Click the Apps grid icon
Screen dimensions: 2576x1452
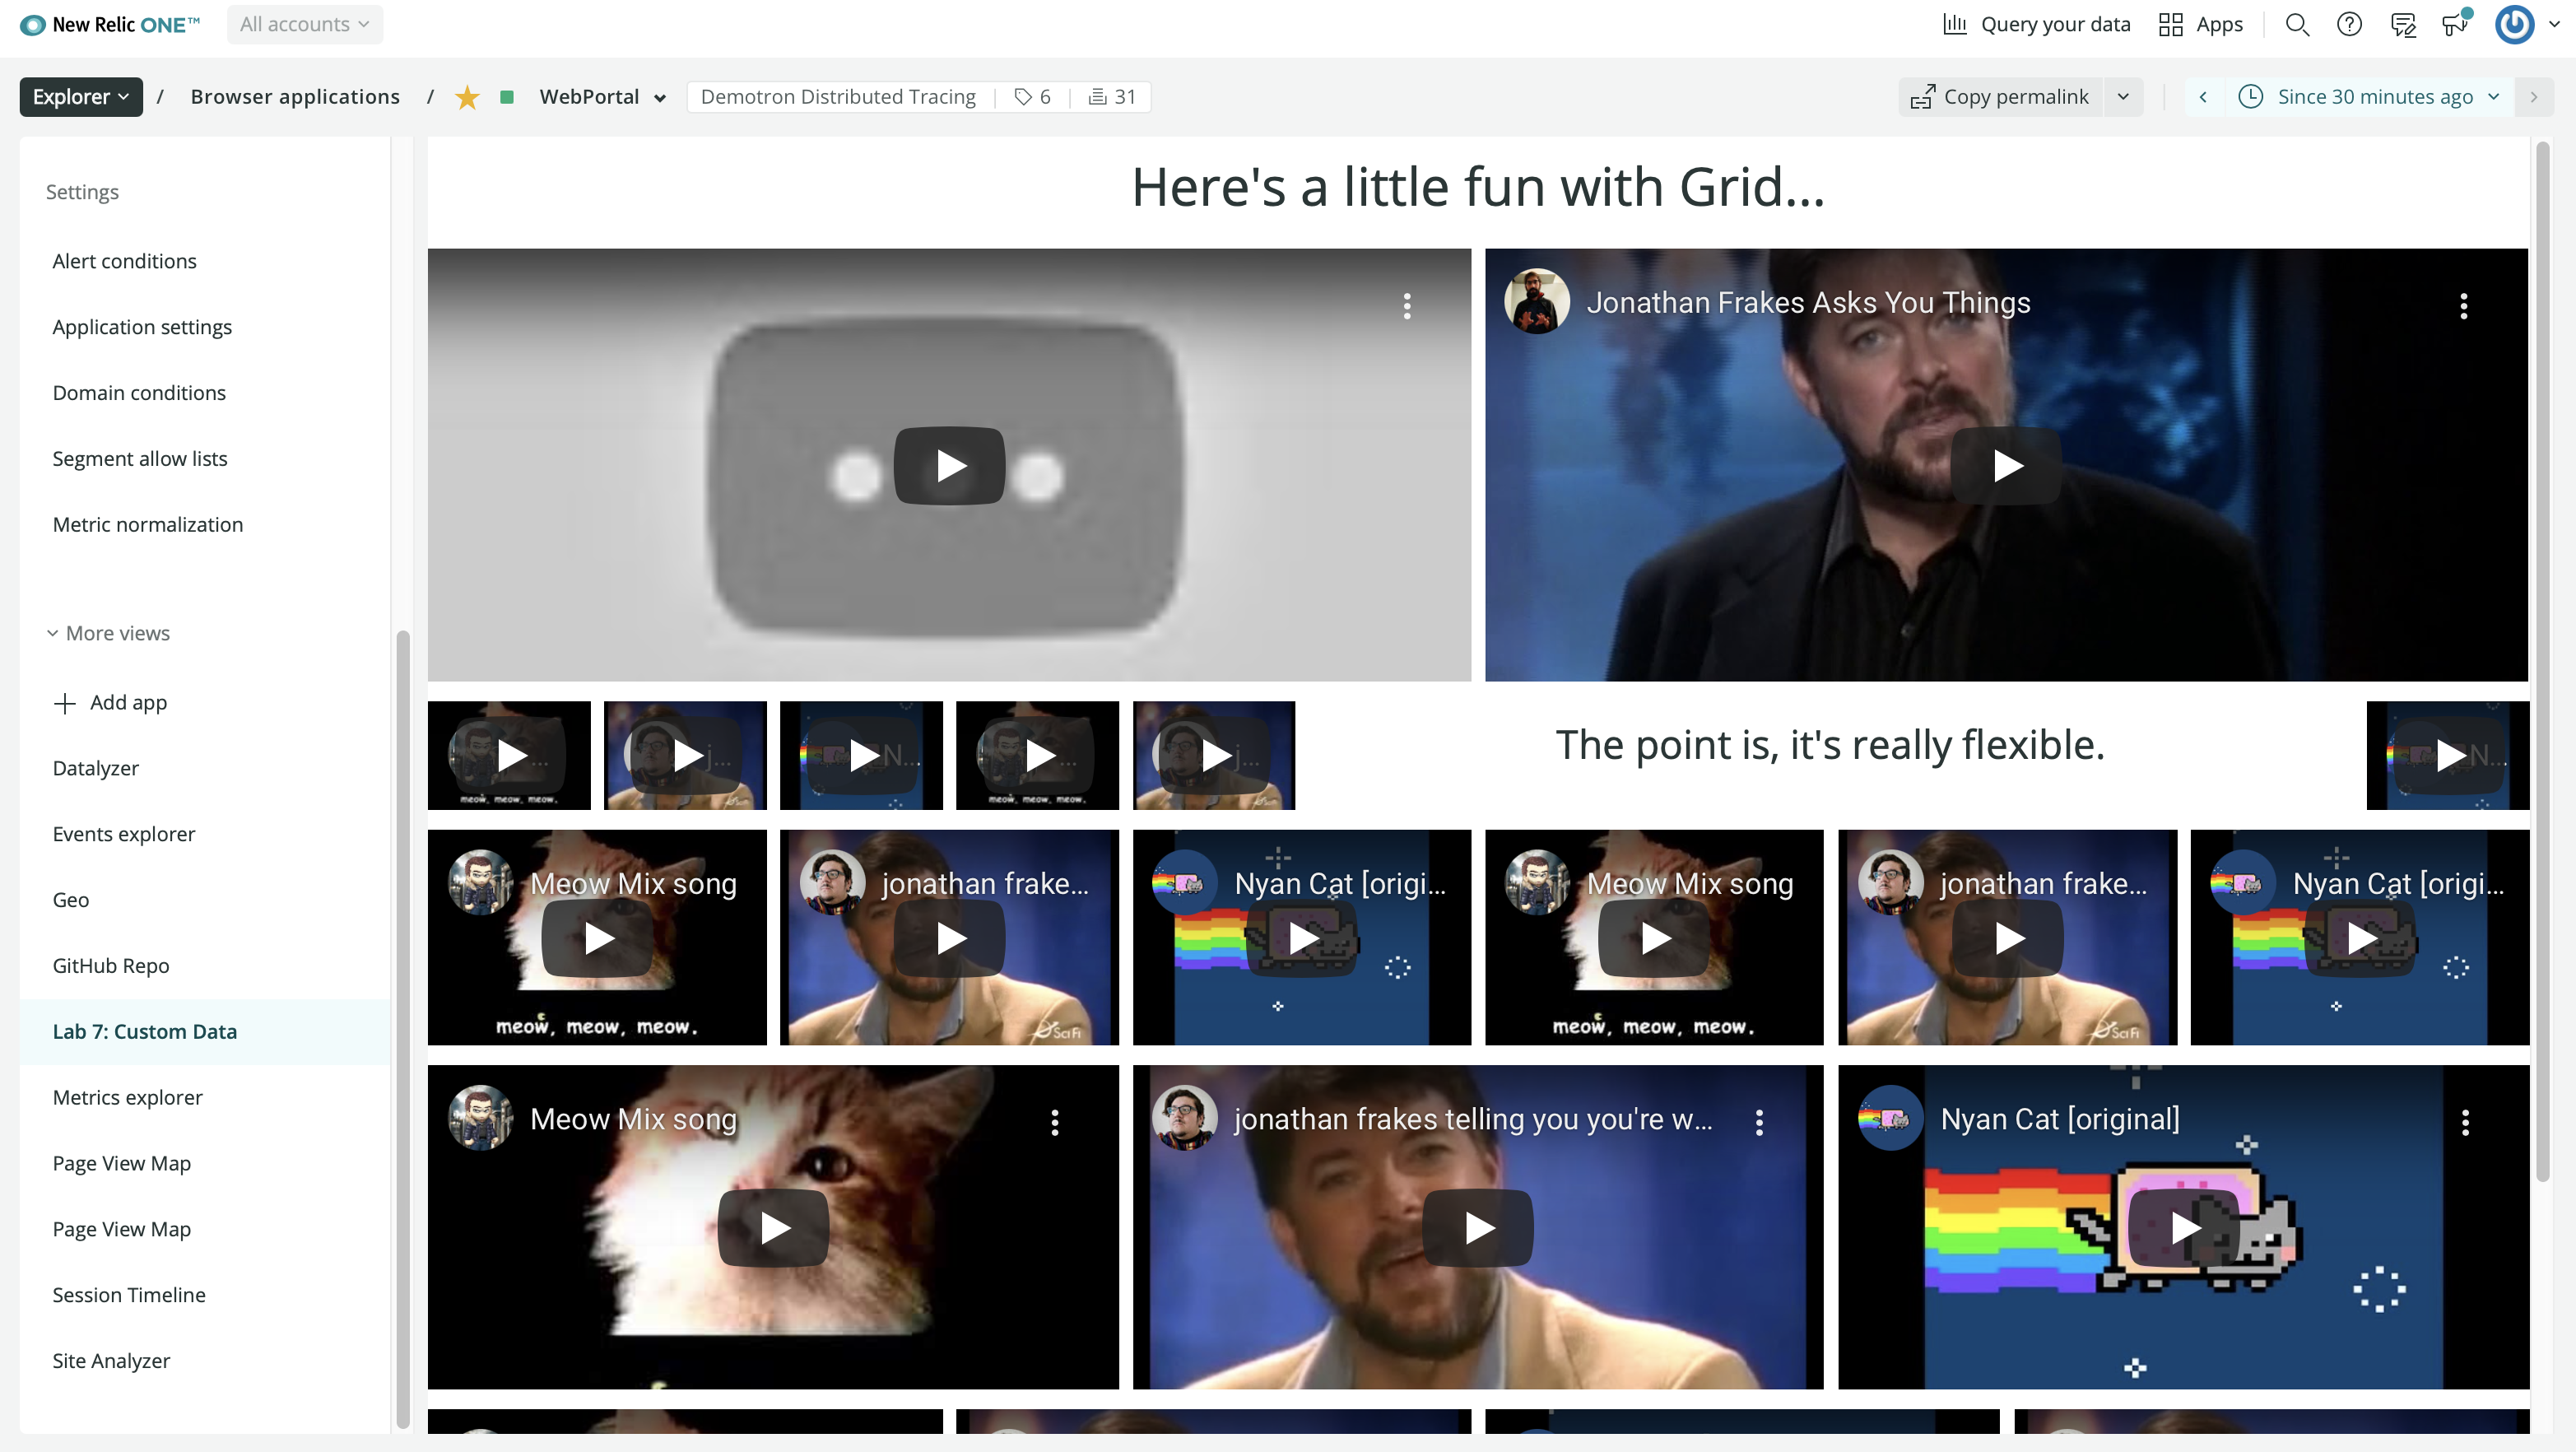click(x=2170, y=25)
